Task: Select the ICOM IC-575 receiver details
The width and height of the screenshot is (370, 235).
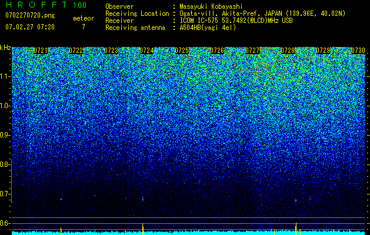Action: click(x=236, y=21)
